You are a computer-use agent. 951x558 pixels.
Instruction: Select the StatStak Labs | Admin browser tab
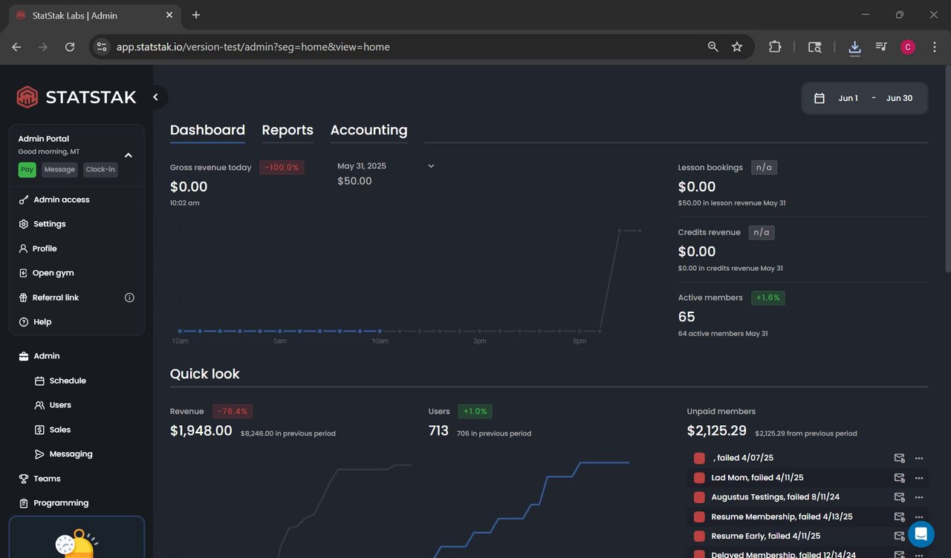click(94, 15)
